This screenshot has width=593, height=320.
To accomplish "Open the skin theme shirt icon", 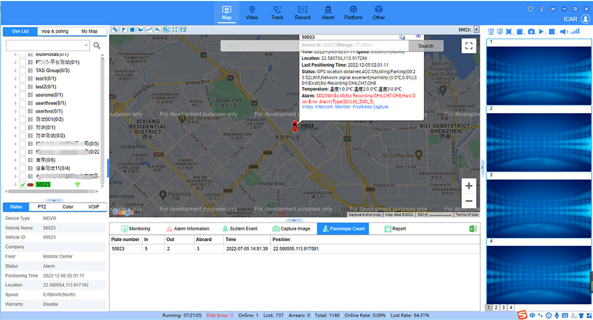I will tap(531, 9).
